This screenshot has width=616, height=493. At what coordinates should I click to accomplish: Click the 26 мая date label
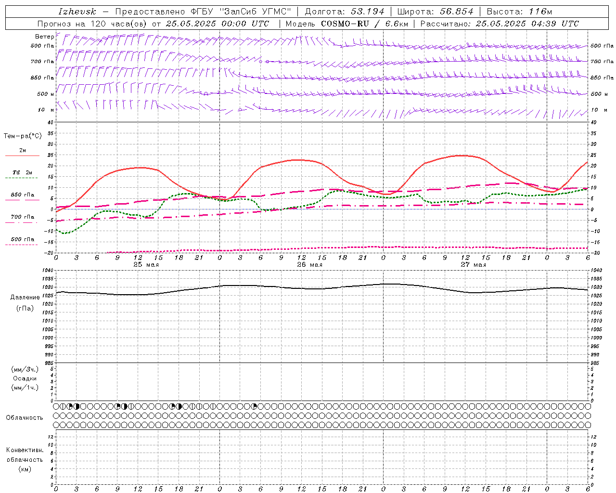pyautogui.click(x=309, y=265)
